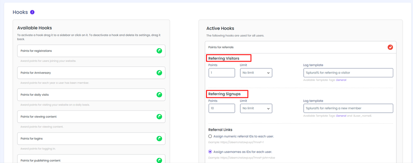Click the Referring Signups heading
This screenshot has height=163, width=413.
224,94
